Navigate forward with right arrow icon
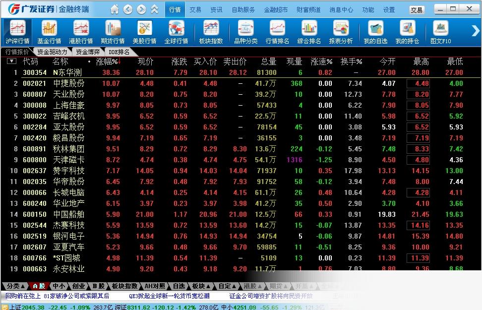Viewport: 482px width, 310px height. [141, 9]
